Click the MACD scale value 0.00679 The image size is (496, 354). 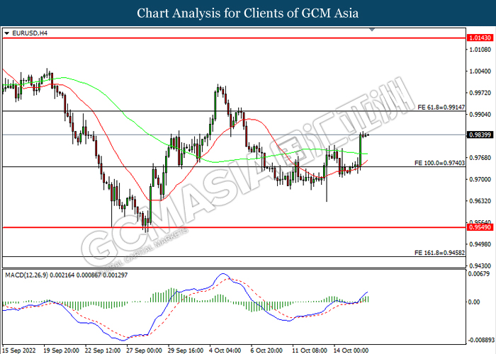point(479,274)
